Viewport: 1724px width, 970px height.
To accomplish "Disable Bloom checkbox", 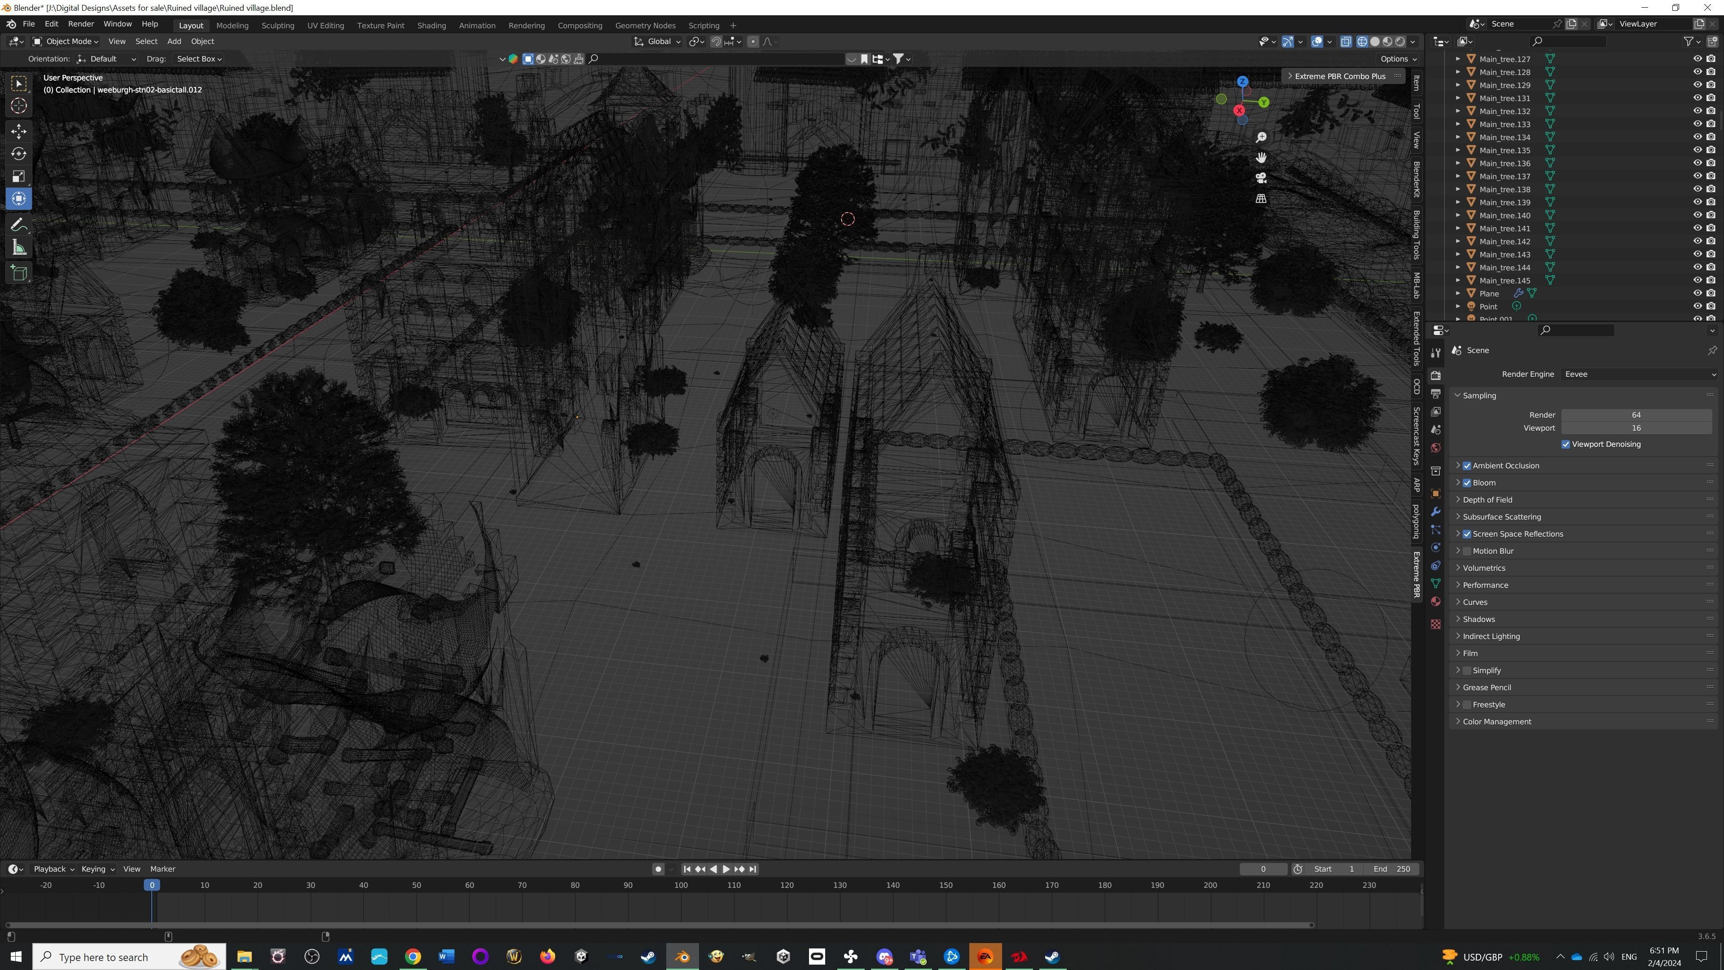I will click(x=1467, y=483).
